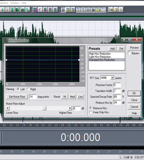The image size is (144, 160).
Task: Click the slider right arrow toward Higher Floor
Action: point(70,108)
